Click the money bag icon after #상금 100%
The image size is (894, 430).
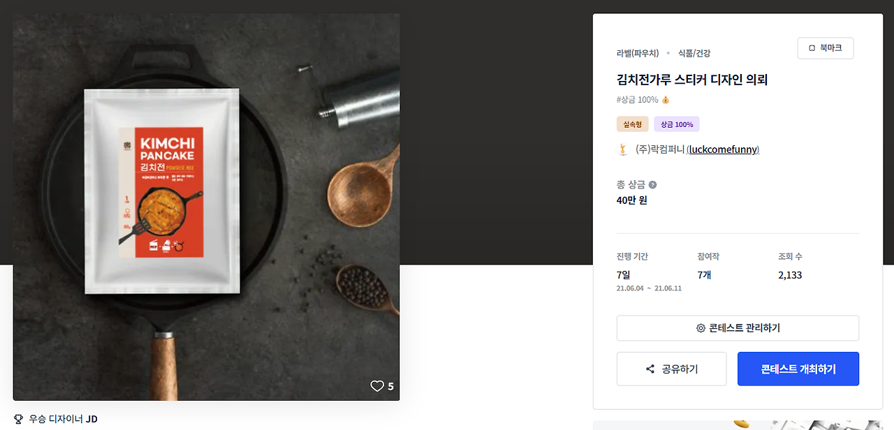666,100
